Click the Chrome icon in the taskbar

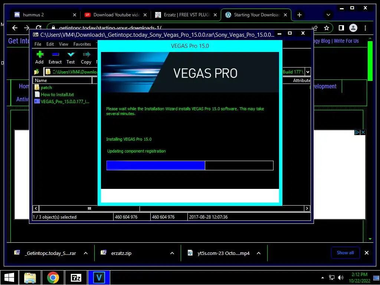(53, 278)
